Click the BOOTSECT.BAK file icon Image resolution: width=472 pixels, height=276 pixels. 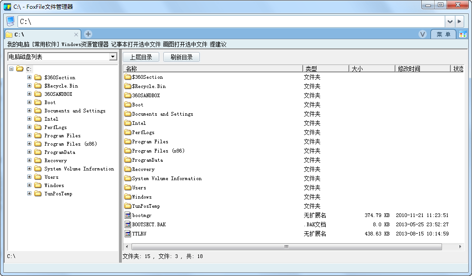click(x=127, y=224)
